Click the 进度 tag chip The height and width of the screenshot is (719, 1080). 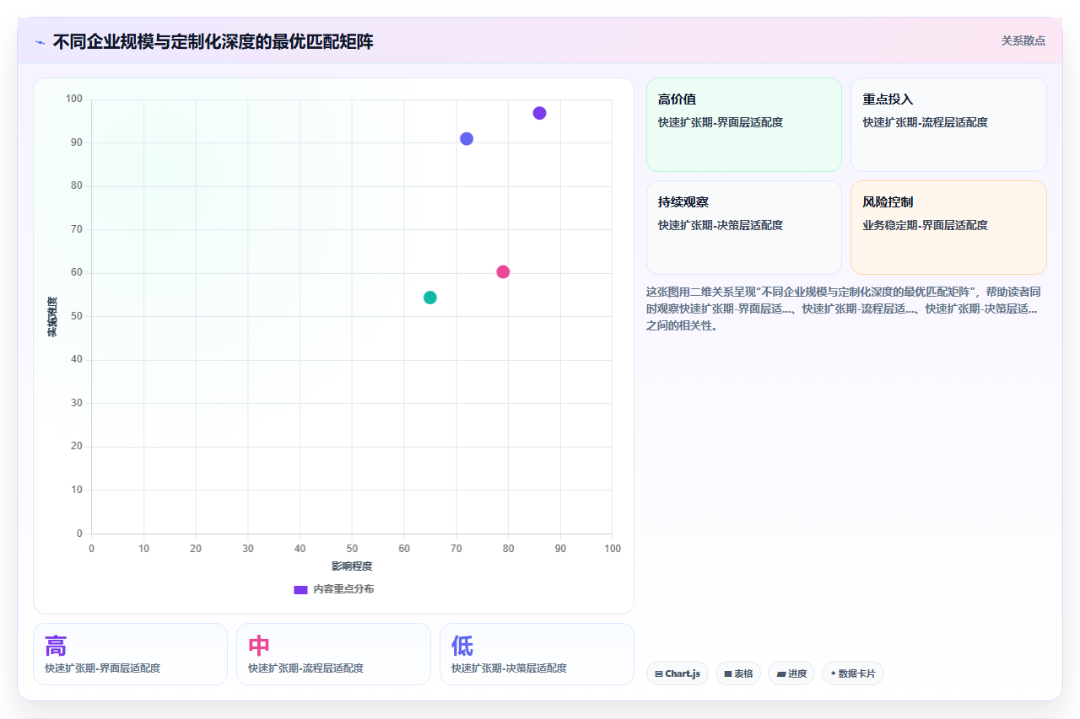pyautogui.click(x=791, y=673)
